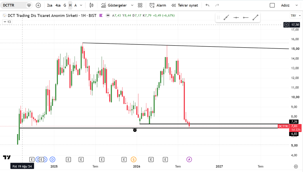Screen dimensions: 303x172
Task: Select the ray line tool in floating toolbar
Action: pos(226,18)
